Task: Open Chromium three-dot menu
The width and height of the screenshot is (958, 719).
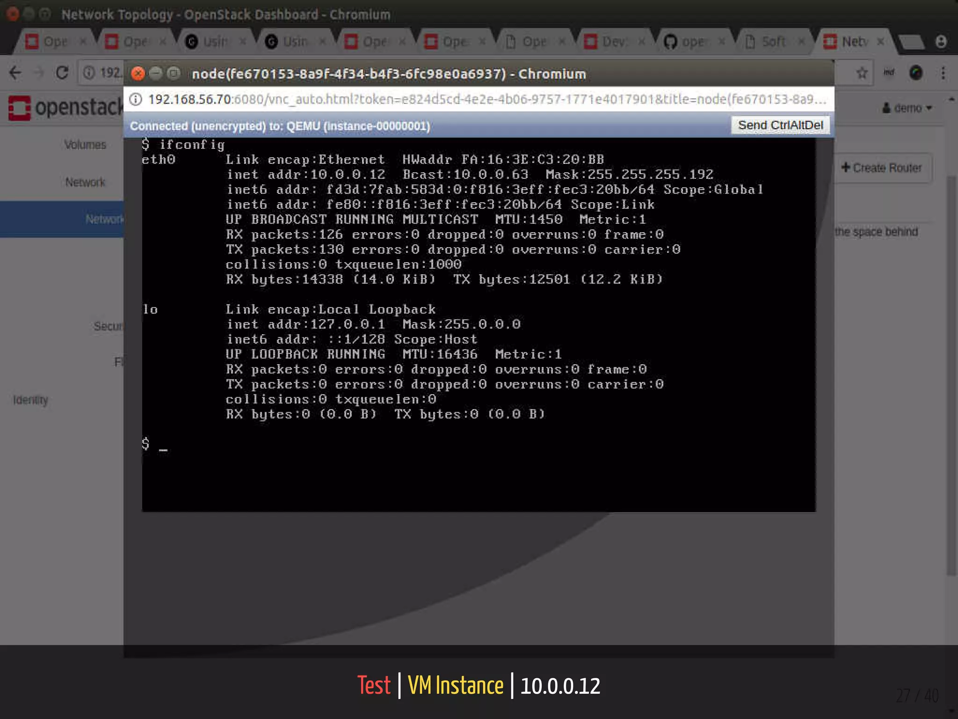Action: click(x=943, y=73)
